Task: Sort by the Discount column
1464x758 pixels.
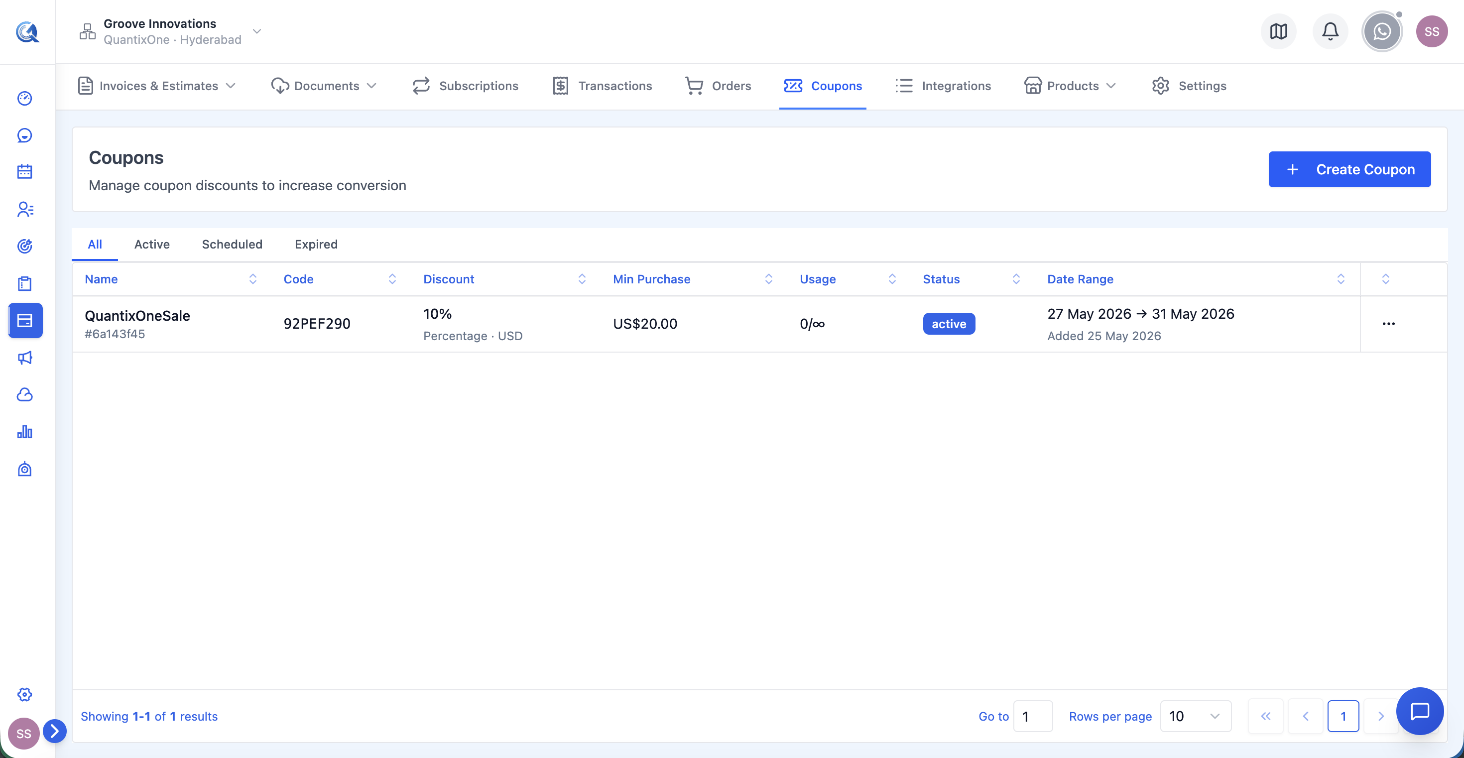Action: pos(582,279)
